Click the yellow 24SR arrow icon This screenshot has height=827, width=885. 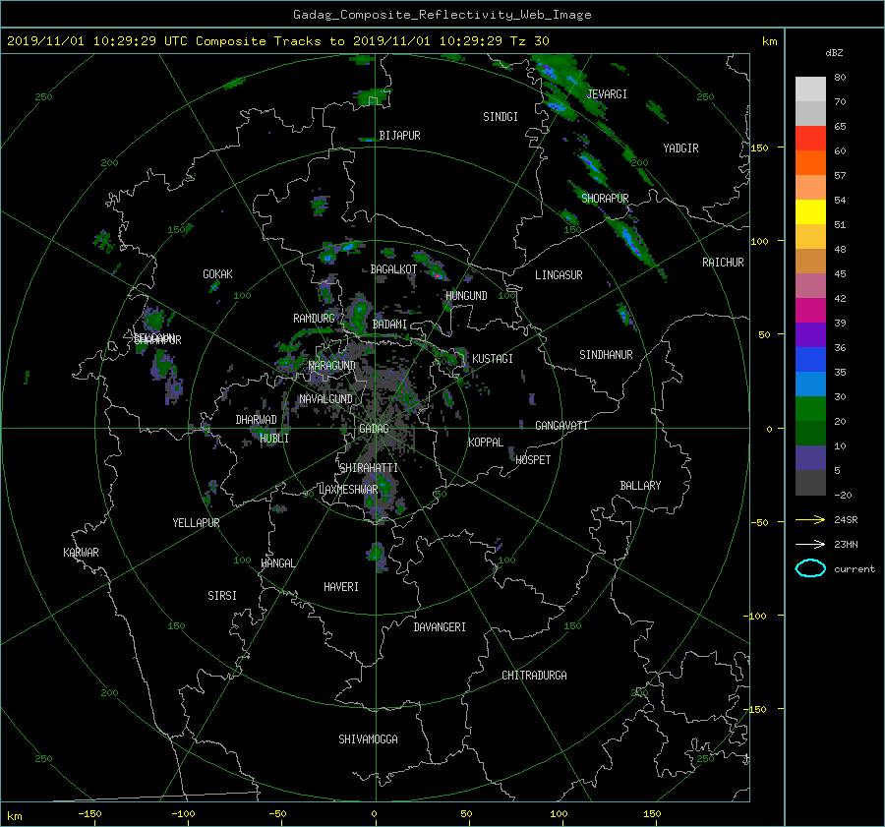coord(810,519)
